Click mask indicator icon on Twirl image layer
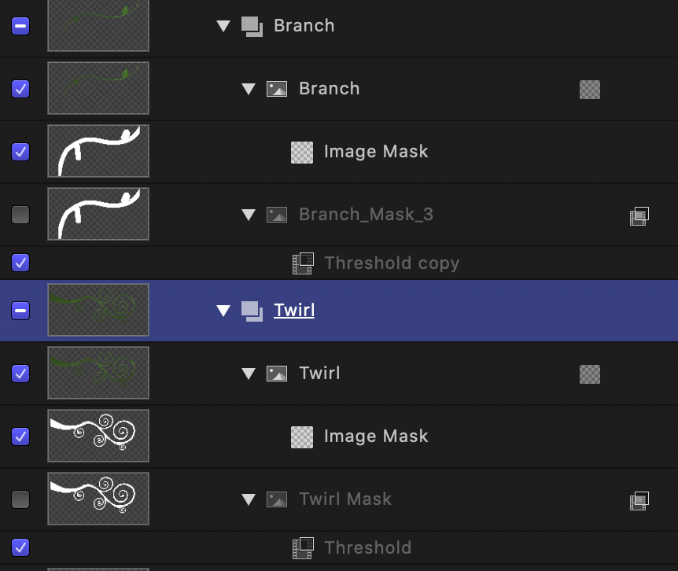The image size is (678, 571). click(590, 374)
